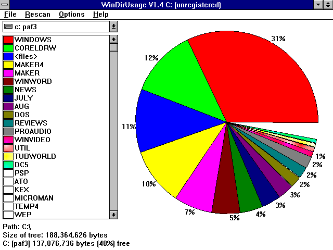Click the blue <files> color swatch
333x250 pixels.
click(8, 56)
